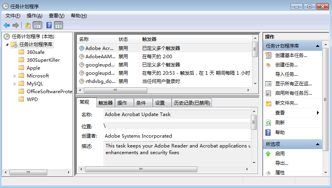Switch to the 条件 tab

(x=143, y=103)
